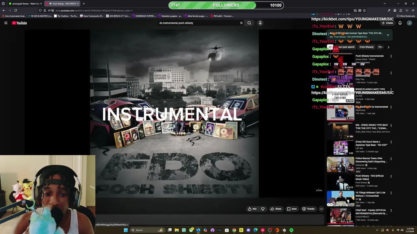Open 'Chief Keef - Faneto (OFFICIAL INSTRUMENTAL)' title
The height and width of the screenshot is (234, 417).
tap(371, 212)
